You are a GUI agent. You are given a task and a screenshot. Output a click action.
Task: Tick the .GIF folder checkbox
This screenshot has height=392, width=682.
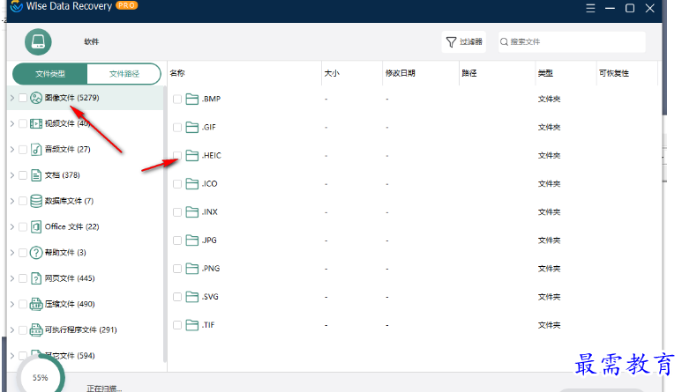pyautogui.click(x=177, y=127)
